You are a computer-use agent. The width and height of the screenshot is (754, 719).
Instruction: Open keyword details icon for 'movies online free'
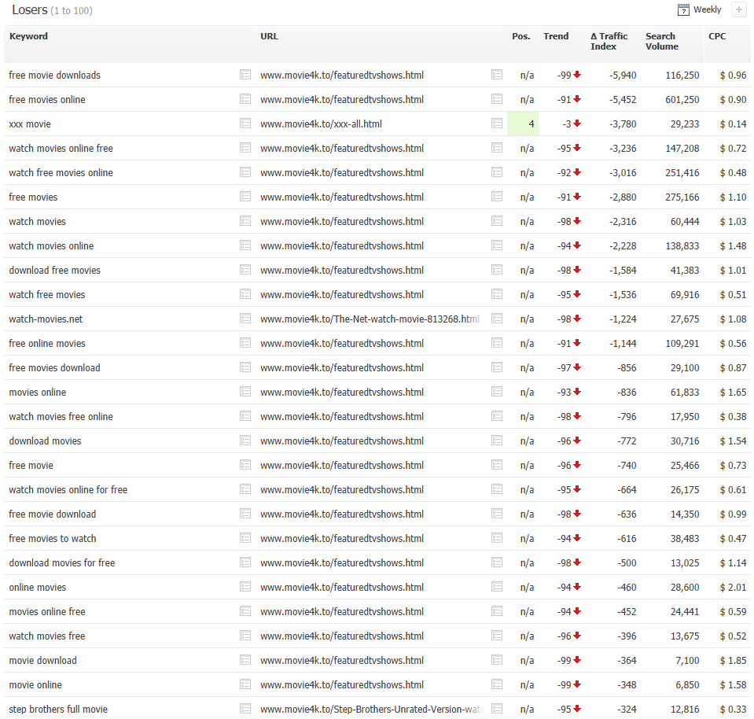click(245, 611)
